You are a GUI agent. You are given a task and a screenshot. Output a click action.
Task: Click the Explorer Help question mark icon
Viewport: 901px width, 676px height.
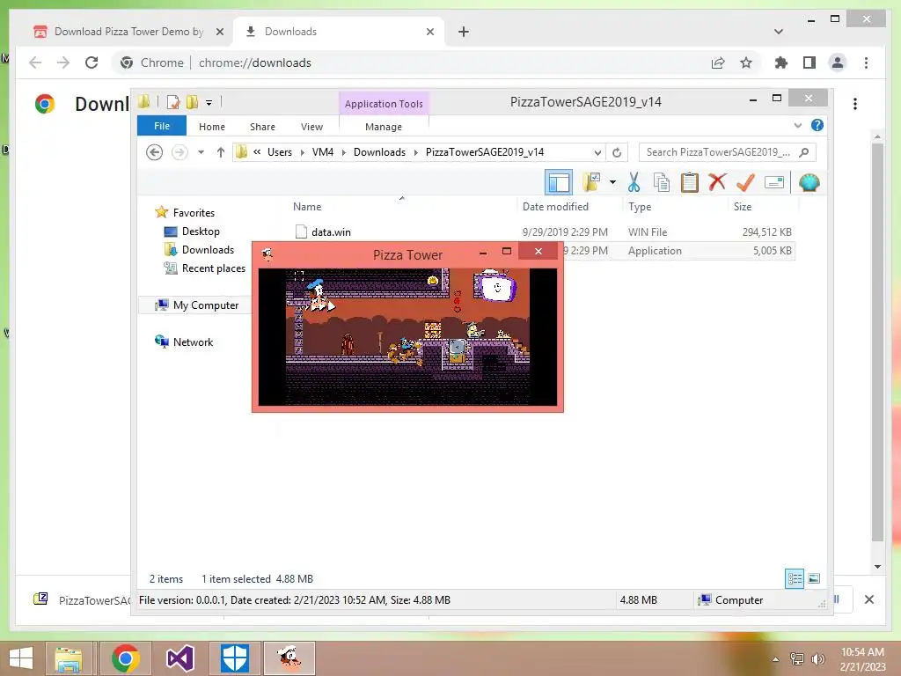[817, 125]
